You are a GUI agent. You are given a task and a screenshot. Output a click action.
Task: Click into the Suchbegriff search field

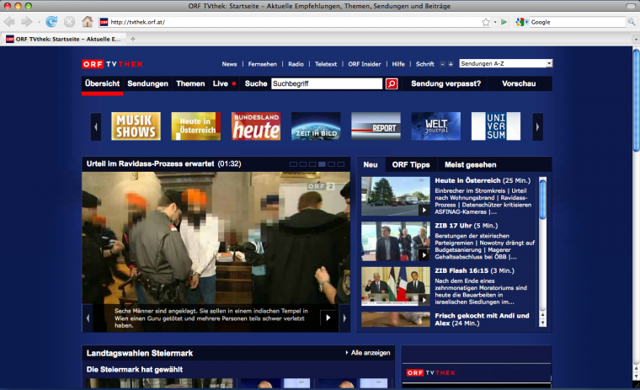point(327,83)
